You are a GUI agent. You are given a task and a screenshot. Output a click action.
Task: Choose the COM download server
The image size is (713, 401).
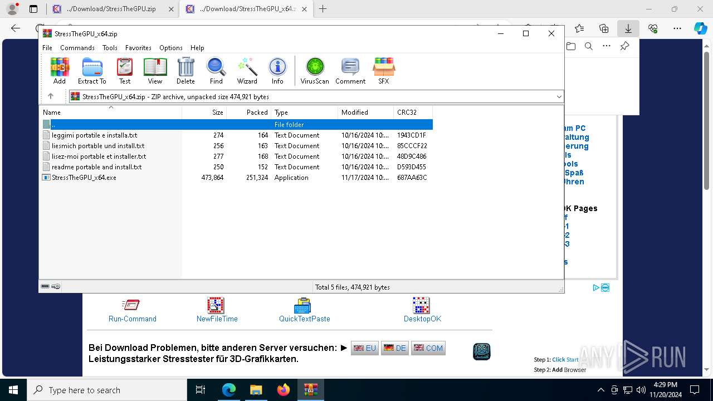(428, 348)
